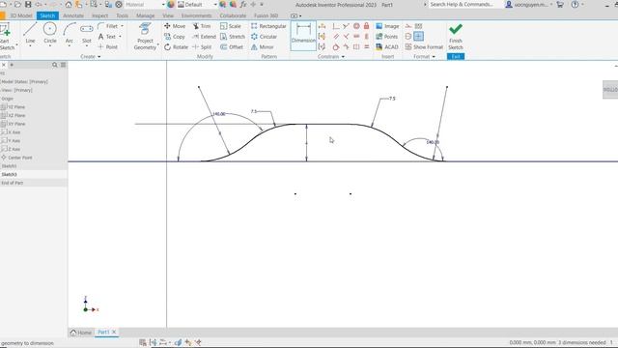Open the Project Geometry dropdown arrow
Image resolution: width=618 pixels, height=348 pixels.
[x=158, y=44]
